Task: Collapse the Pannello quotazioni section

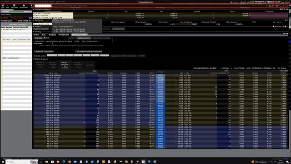Action: point(34,10)
